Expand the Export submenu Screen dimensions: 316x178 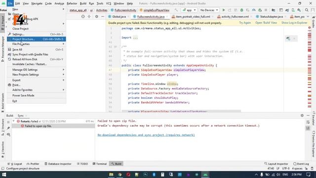click(x=37, y=80)
